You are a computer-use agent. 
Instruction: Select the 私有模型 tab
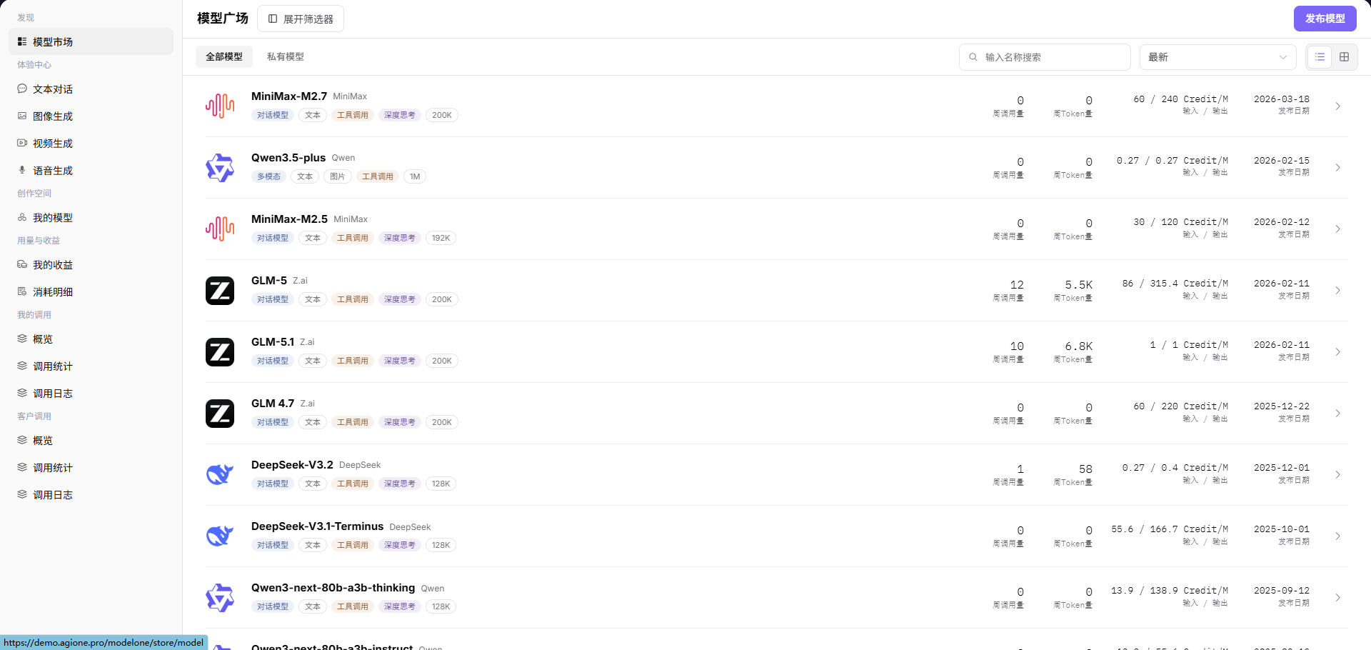[286, 56]
